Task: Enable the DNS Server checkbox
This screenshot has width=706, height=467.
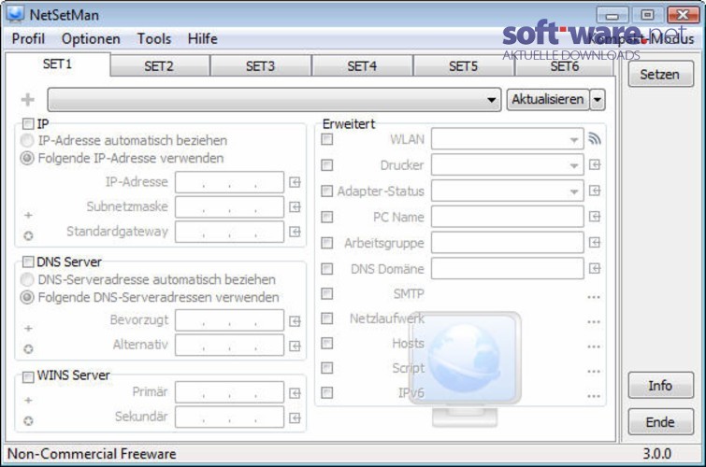Action: [x=28, y=262]
